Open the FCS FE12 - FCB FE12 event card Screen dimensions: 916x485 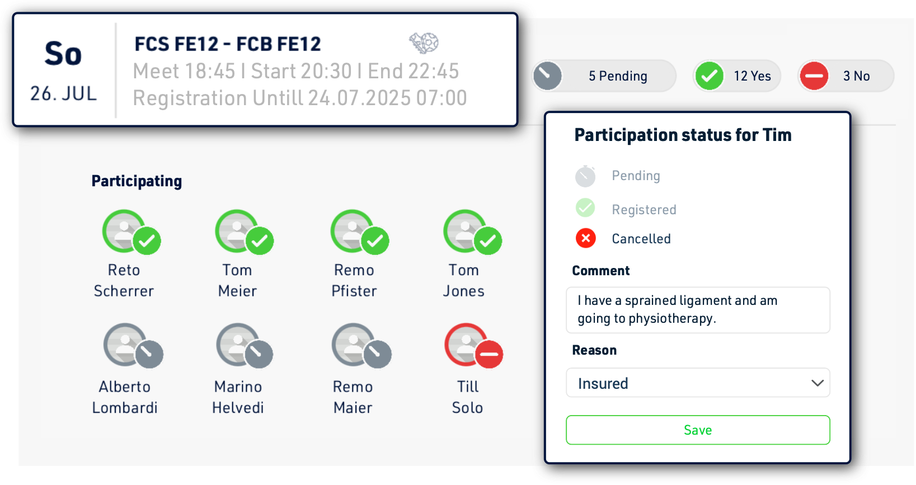pos(265,70)
